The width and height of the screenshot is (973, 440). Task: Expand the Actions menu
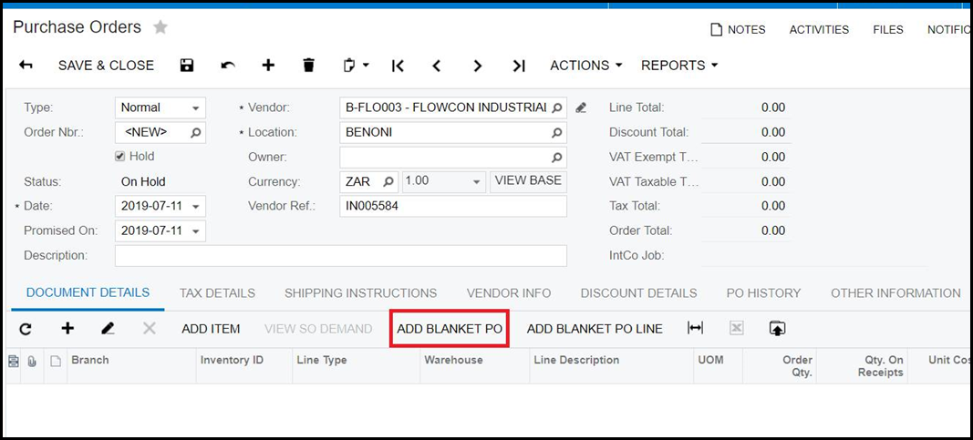tap(585, 66)
